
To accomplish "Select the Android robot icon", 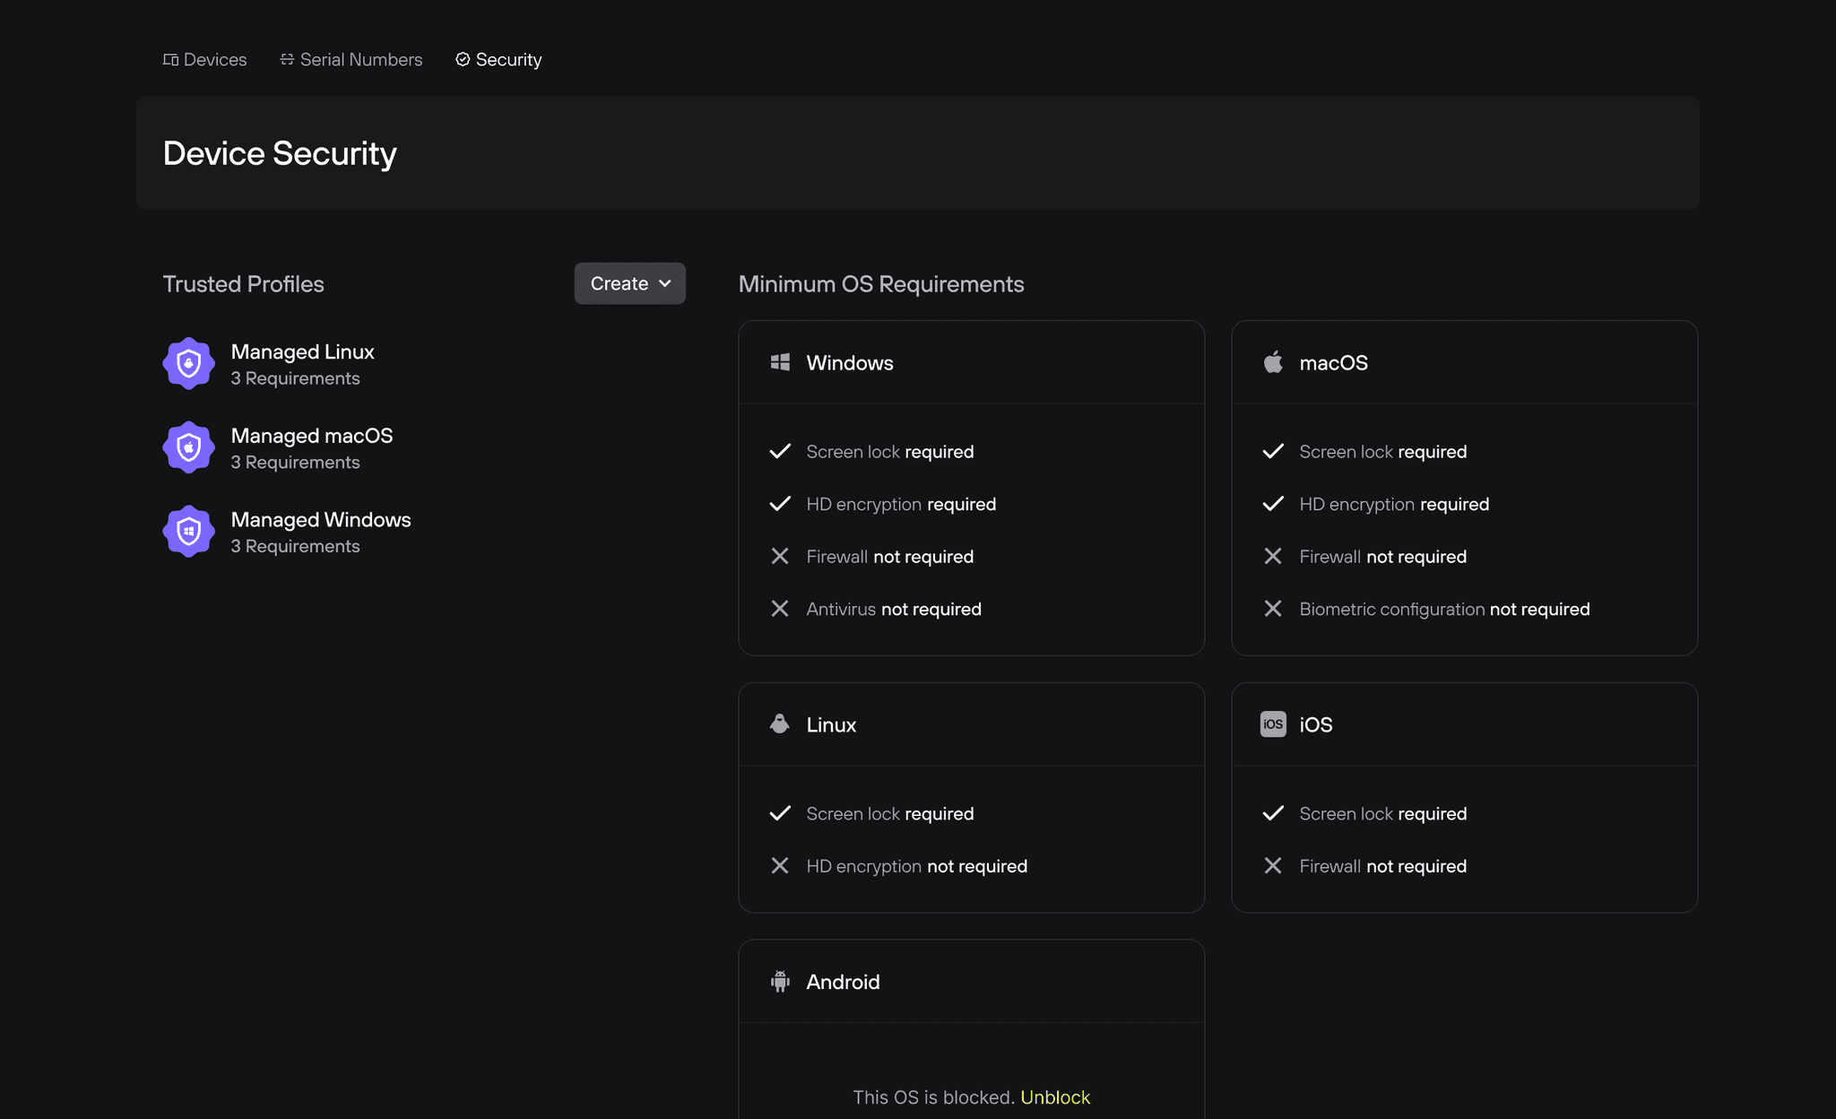I will pyautogui.click(x=779, y=981).
